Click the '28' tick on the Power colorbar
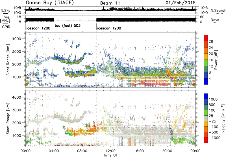 [211, 41]
